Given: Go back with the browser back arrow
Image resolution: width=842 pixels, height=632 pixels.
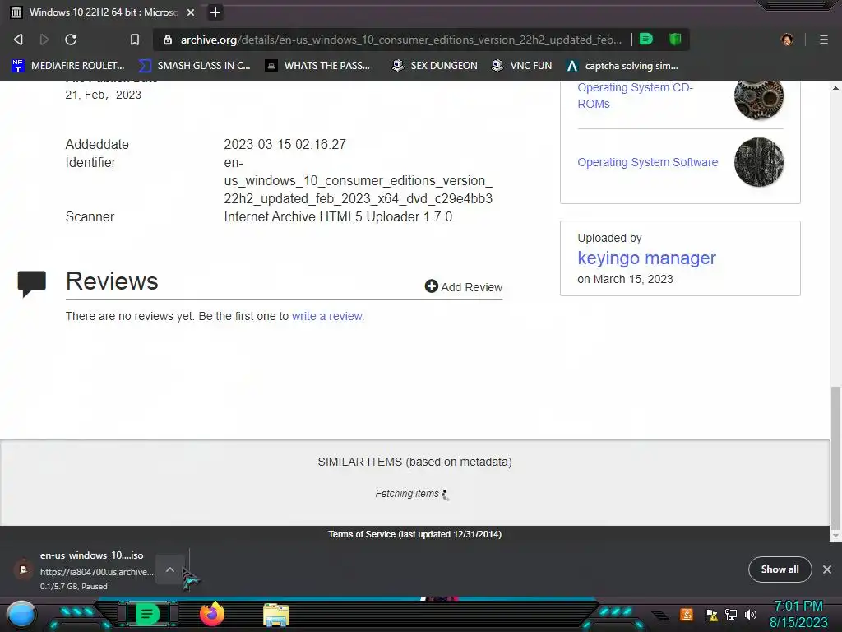Looking at the screenshot, I should pyautogui.click(x=18, y=39).
